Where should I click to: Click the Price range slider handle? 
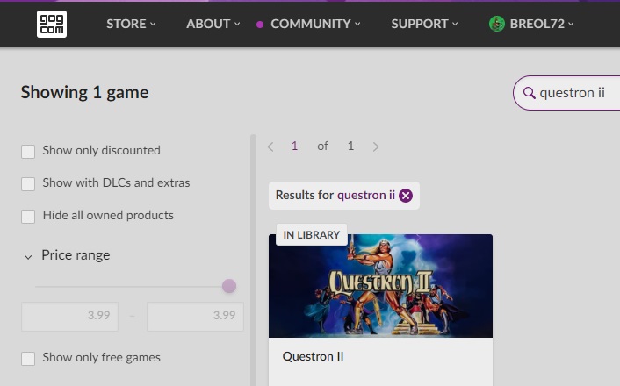(229, 286)
